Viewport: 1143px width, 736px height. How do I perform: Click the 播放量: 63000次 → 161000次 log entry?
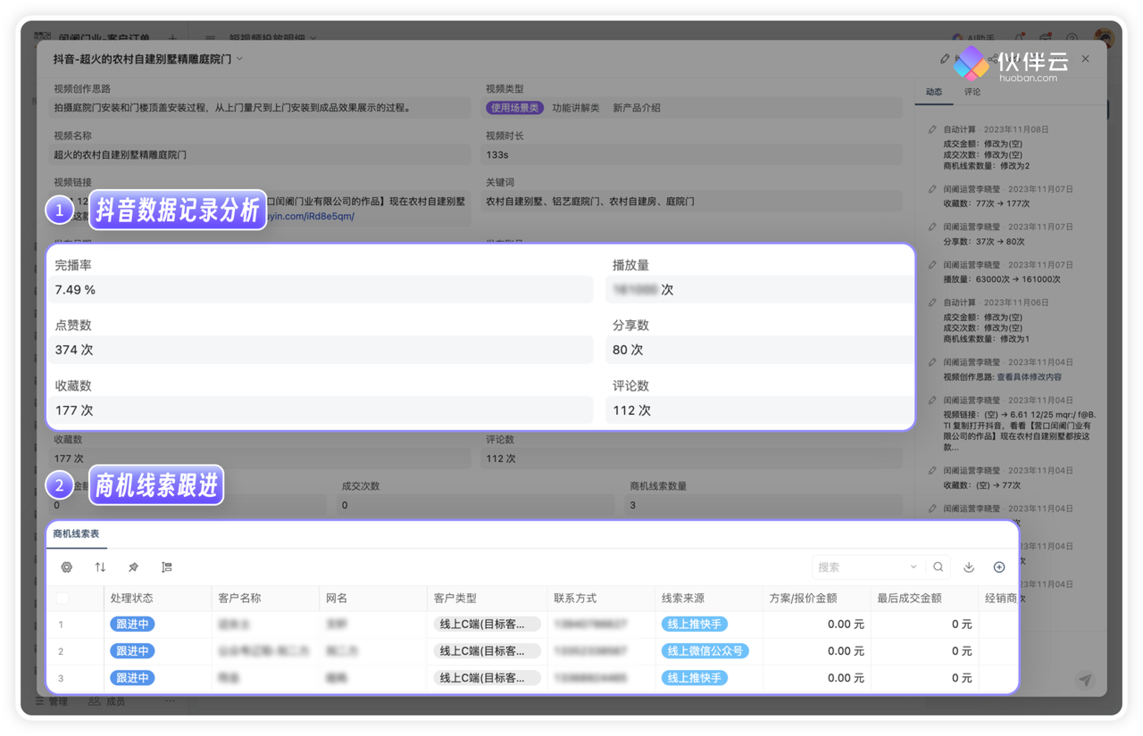(1001, 279)
